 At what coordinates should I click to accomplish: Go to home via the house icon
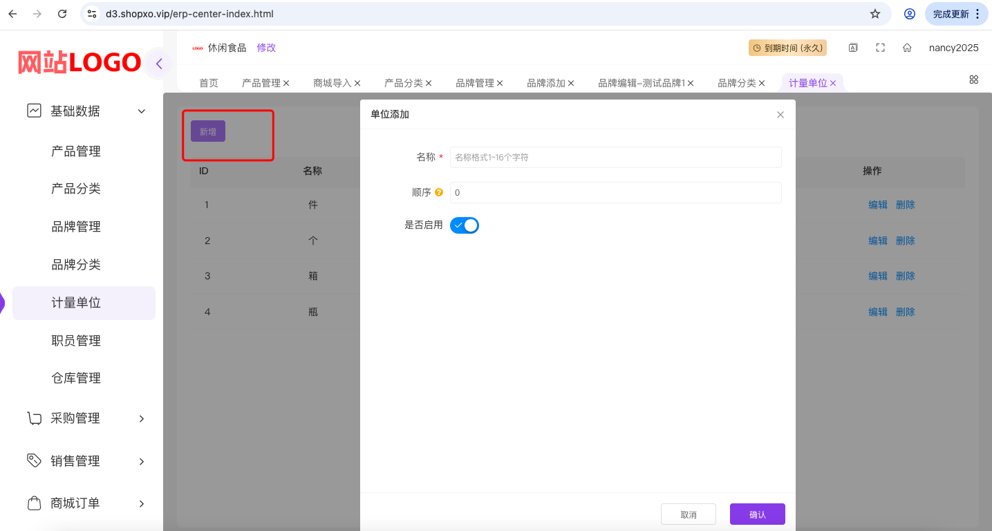click(x=907, y=48)
